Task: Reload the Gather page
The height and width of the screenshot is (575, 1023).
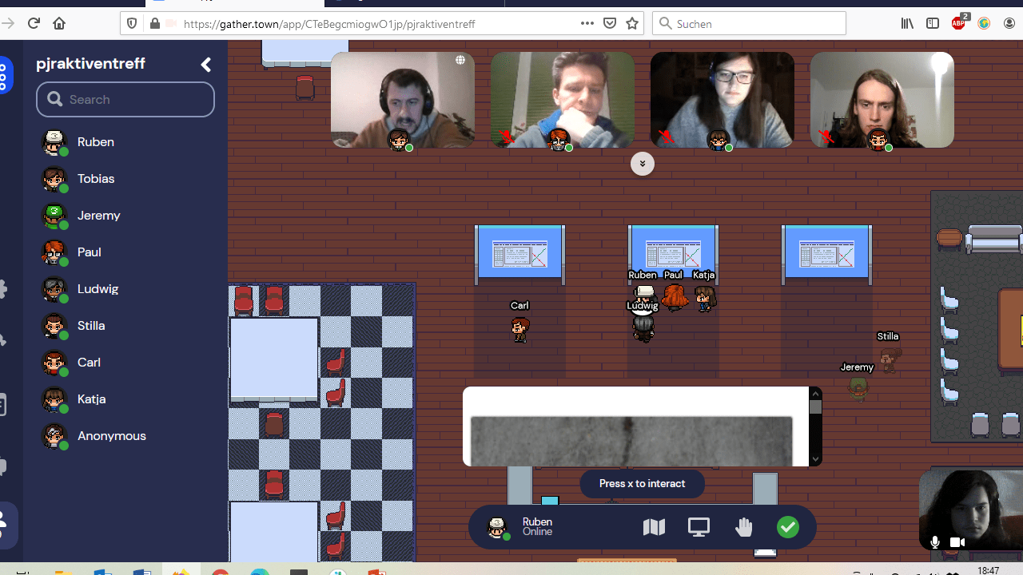Action: [x=34, y=23]
